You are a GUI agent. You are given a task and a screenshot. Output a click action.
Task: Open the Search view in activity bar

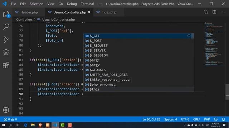coord(6,27)
